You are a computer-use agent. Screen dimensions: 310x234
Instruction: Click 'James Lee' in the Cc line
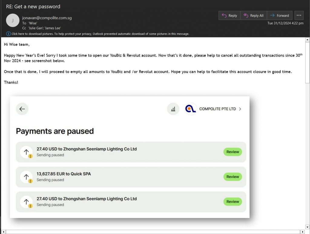coord(52,28)
